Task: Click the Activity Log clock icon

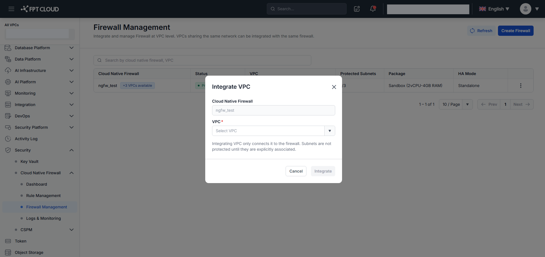Action: click(x=8, y=139)
